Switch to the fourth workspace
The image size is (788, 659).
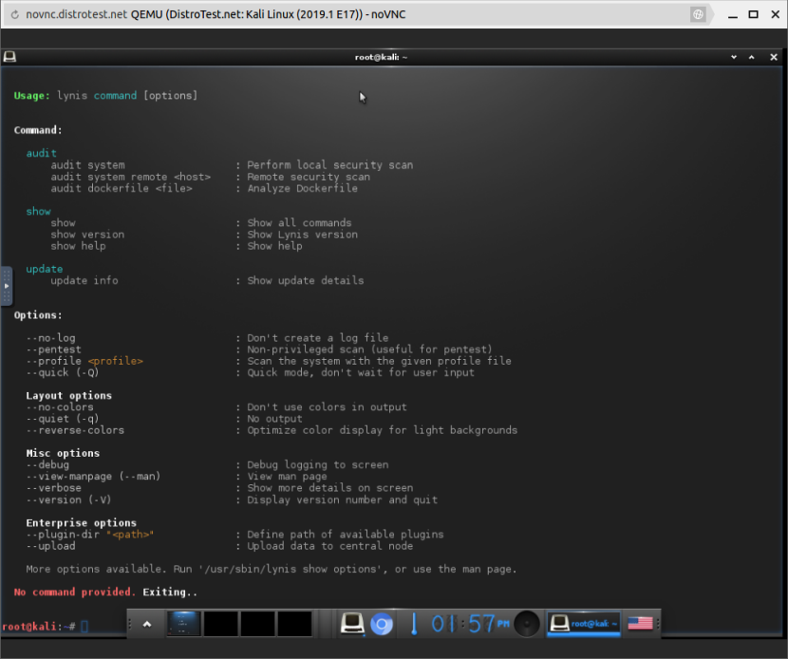coord(294,624)
